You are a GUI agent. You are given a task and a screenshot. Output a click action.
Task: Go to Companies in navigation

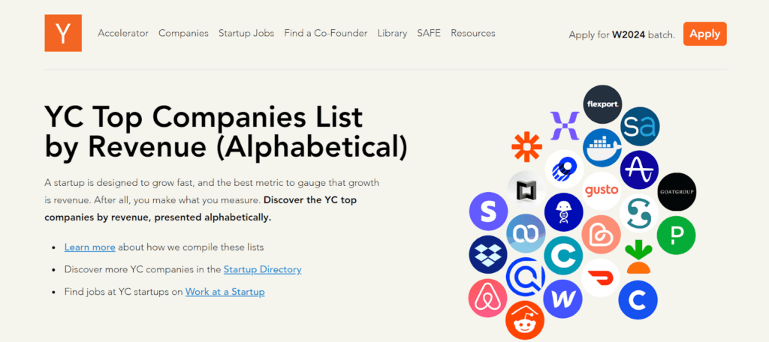pos(183,33)
